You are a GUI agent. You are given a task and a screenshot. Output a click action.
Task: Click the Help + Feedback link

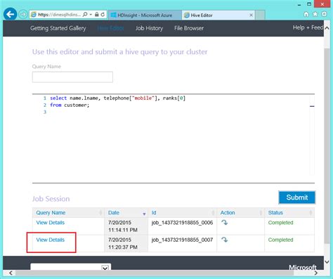point(308,27)
